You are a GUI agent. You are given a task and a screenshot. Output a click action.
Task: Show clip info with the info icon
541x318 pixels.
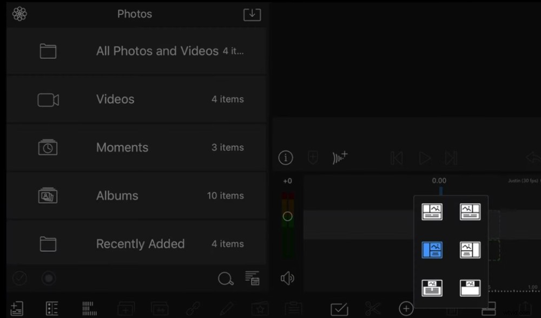[286, 158]
